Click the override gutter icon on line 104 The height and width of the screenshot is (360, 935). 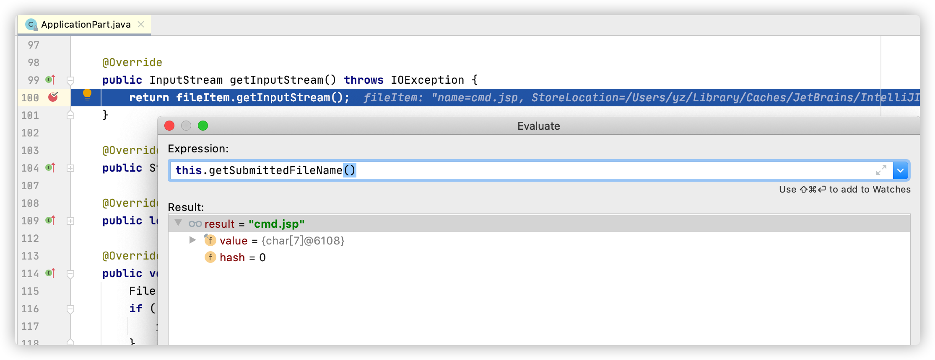pos(50,167)
